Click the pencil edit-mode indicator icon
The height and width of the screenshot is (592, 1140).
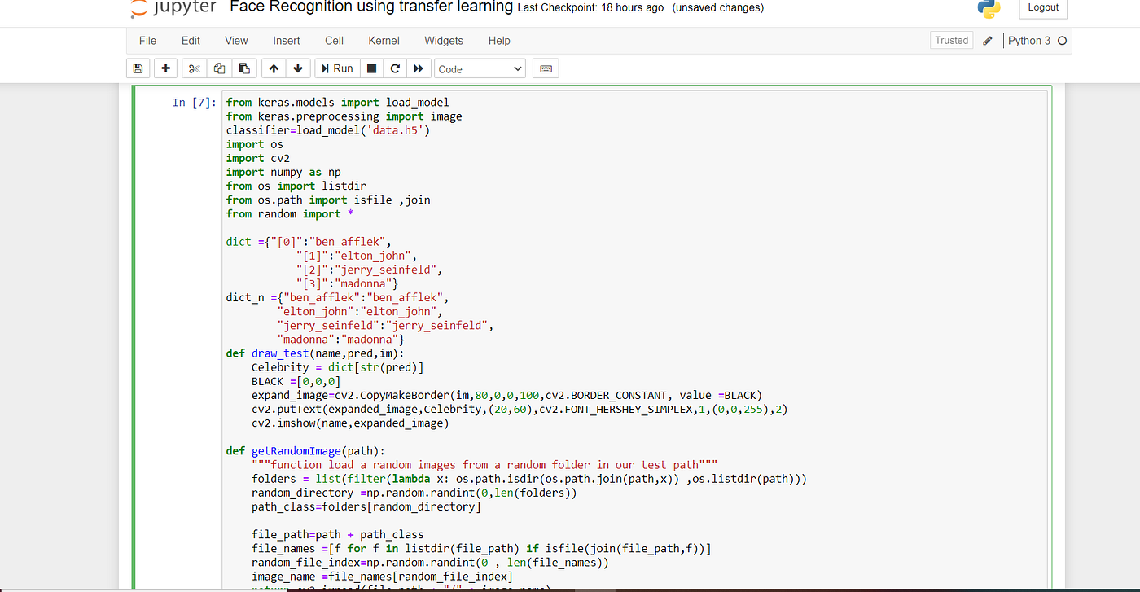tap(988, 41)
